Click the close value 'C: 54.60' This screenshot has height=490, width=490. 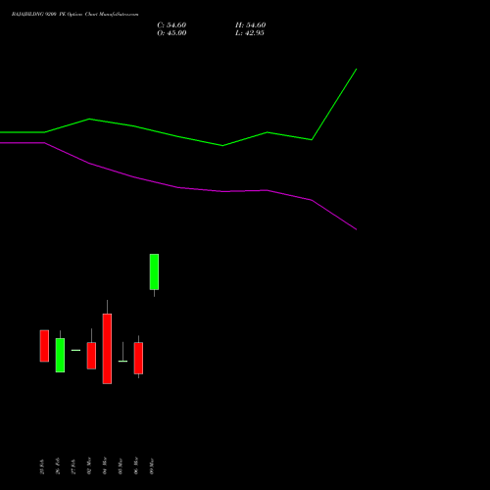171,25
